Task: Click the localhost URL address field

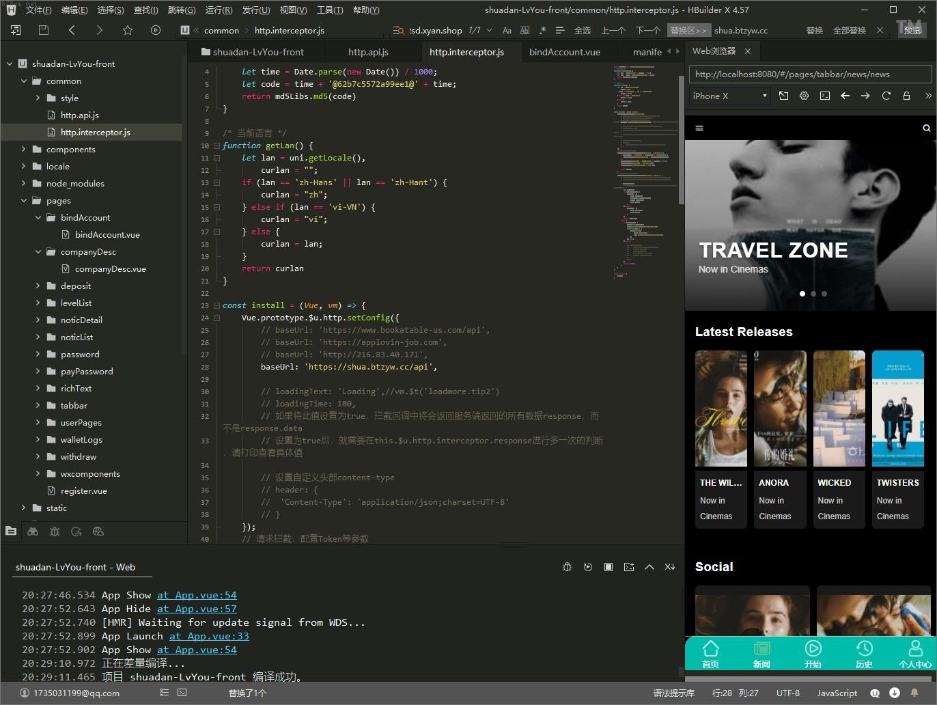Action: 810,74
